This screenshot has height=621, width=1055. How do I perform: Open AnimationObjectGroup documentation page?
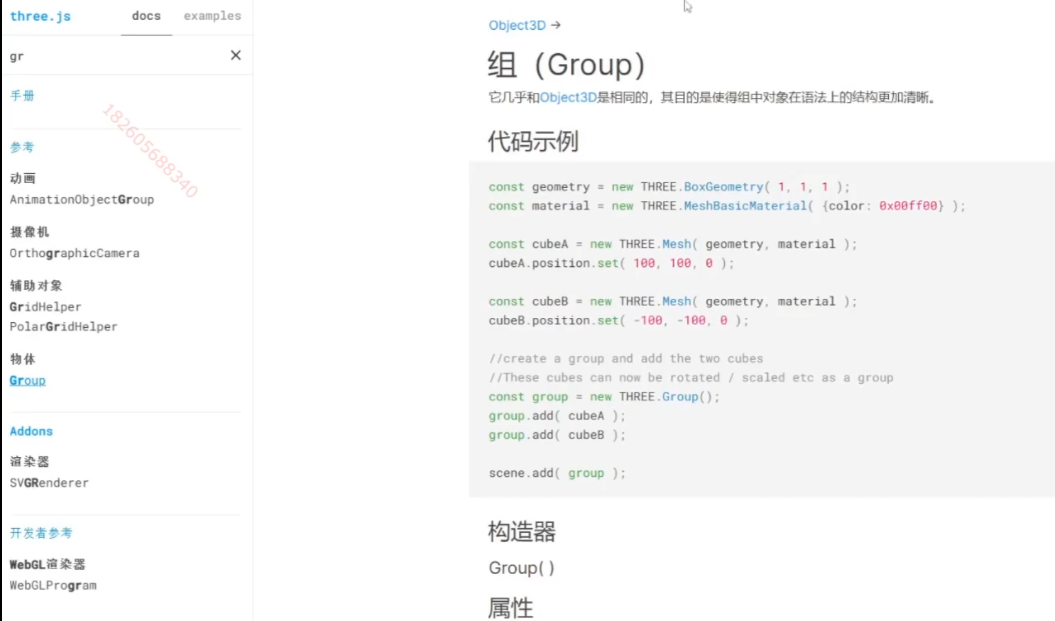(82, 199)
